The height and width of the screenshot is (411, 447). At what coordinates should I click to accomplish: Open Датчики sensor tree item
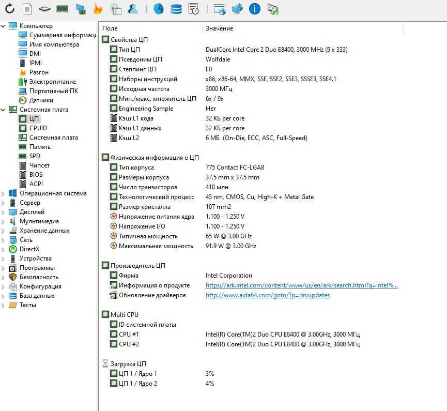click(41, 100)
